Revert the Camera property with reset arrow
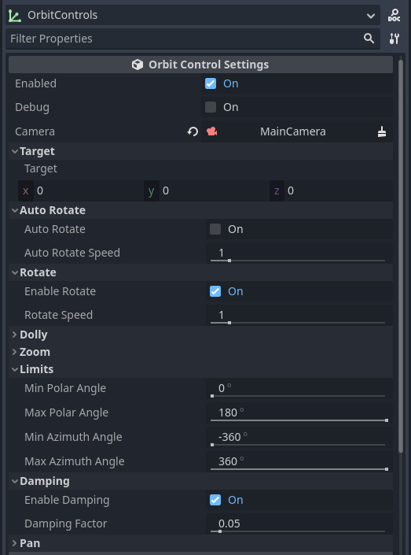The height and width of the screenshot is (555, 411). click(x=193, y=131)
